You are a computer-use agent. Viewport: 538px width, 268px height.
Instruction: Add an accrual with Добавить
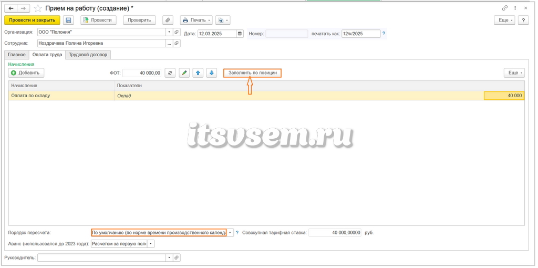(x=26, y=73)
